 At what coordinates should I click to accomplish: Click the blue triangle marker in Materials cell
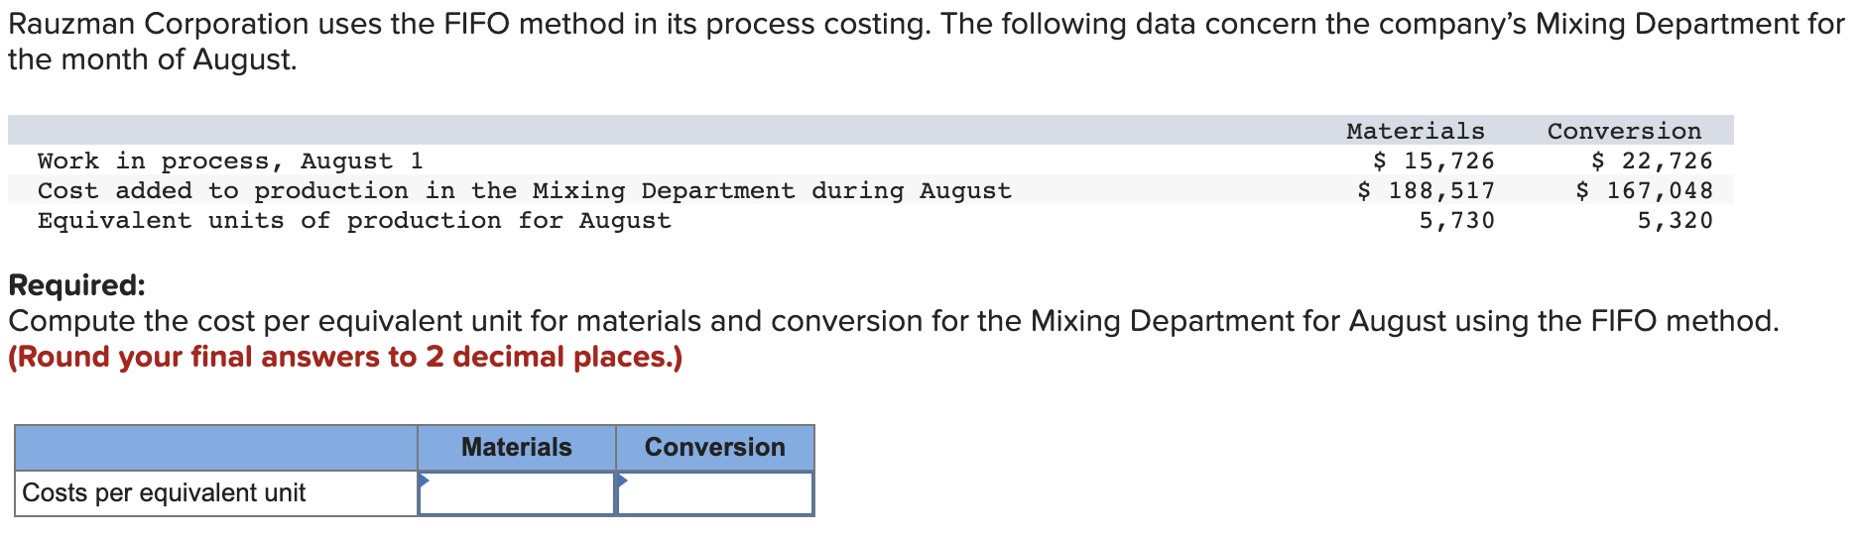(x=425, y=481)
